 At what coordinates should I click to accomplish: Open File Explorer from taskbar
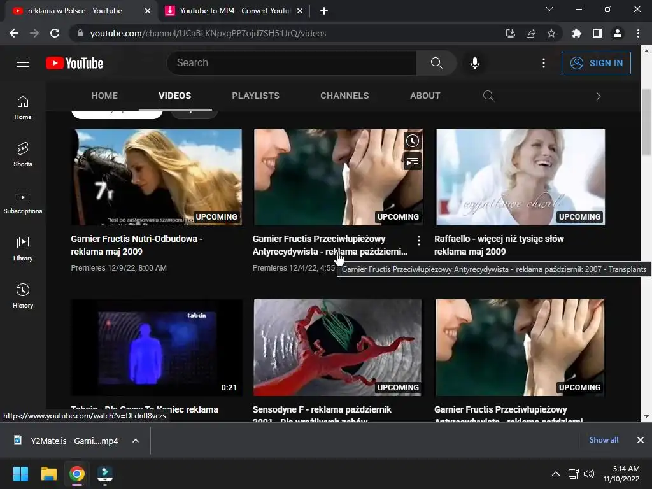(x=48, y=474)
